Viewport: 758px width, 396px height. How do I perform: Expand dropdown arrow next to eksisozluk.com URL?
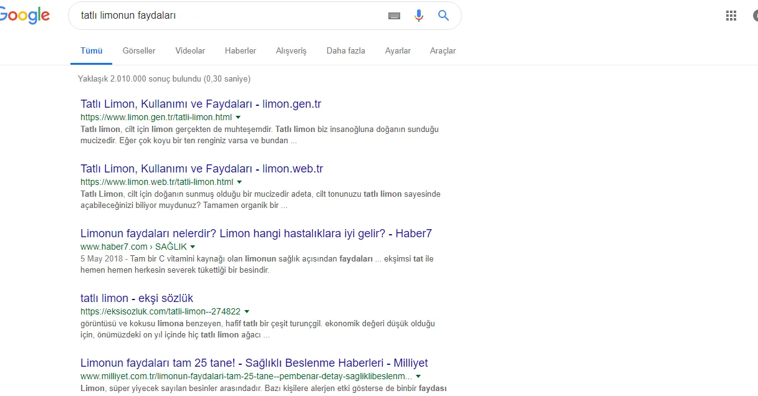(247, 311)
